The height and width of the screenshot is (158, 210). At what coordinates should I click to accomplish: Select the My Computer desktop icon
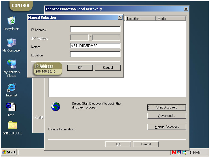click(x=12, y=43)
